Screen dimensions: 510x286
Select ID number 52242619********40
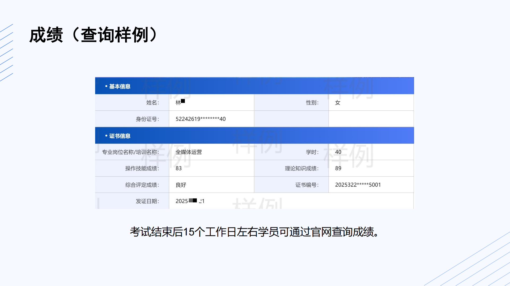point(201,119)
